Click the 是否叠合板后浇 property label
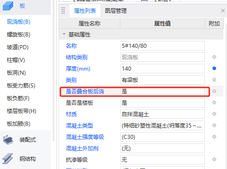This screenshot has width=227, height=169. pyautogui.click(x=85, y=92)
